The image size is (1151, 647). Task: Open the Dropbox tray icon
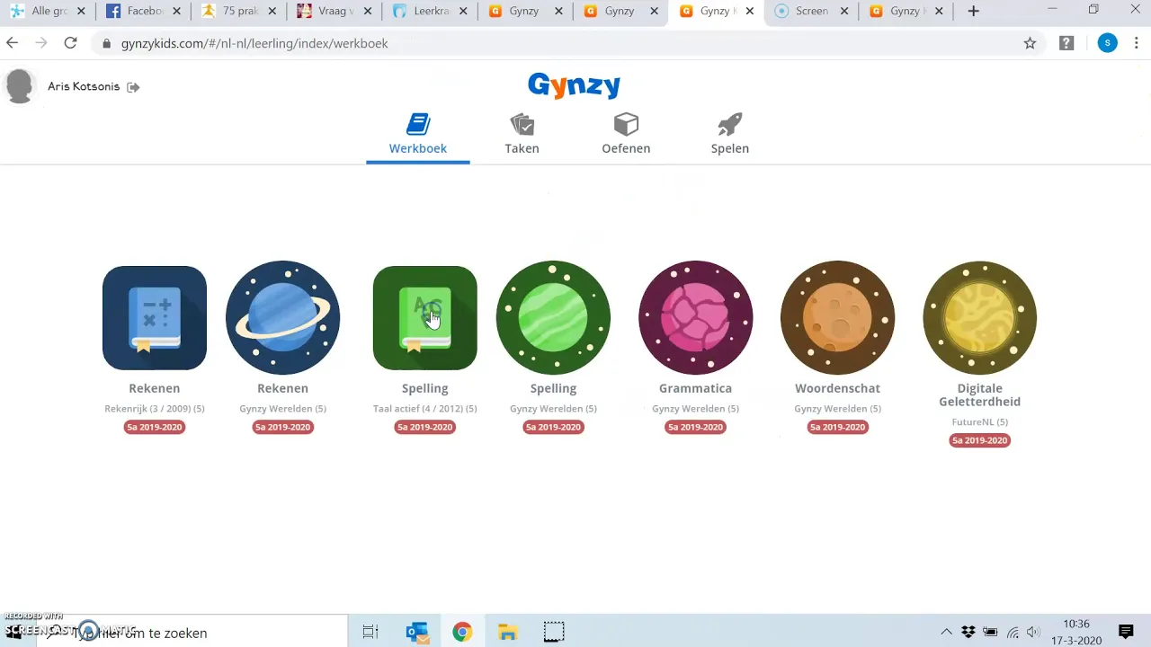click(968, 633)
